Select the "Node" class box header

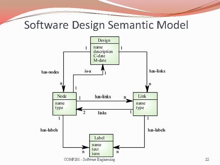[x=64, y=96]
